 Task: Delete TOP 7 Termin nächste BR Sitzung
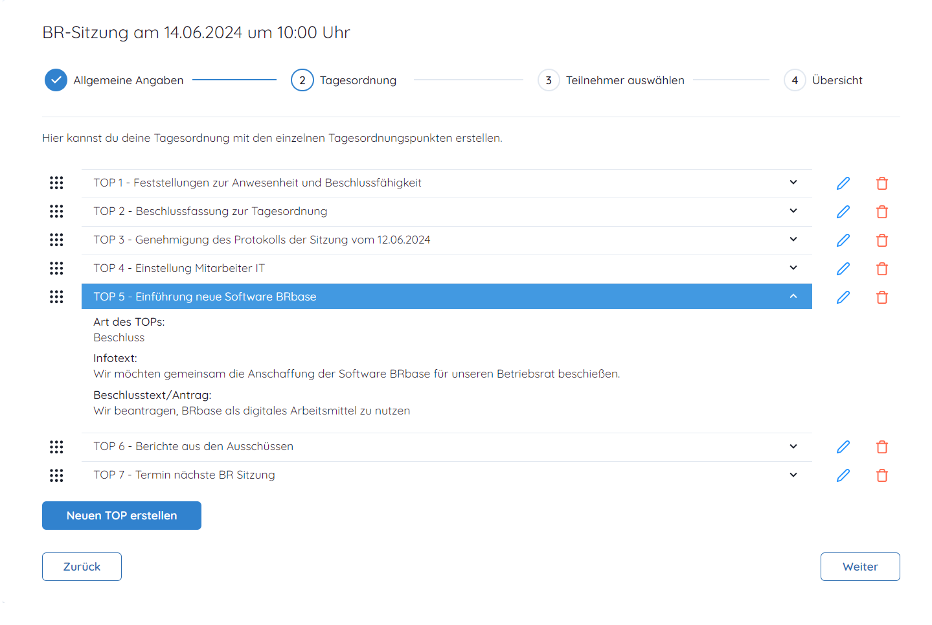pyautogui.click(x=881, y=475)
